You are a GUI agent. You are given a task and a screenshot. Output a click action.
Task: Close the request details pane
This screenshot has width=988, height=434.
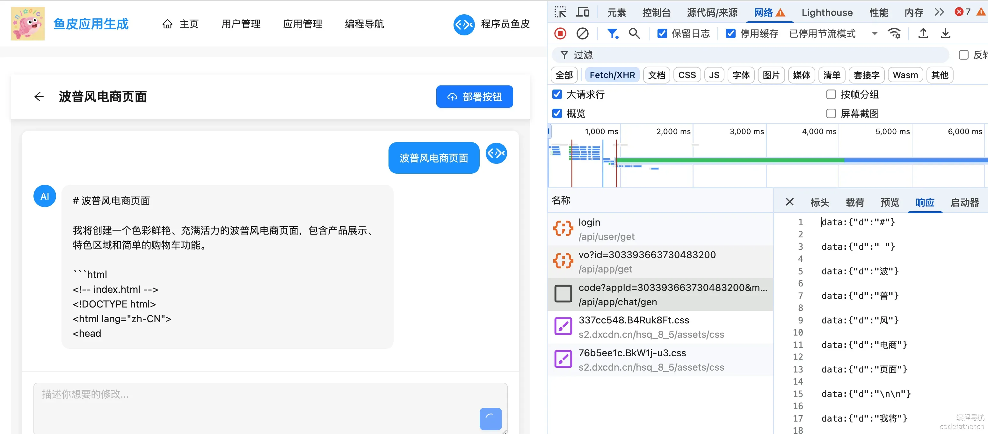789,202
